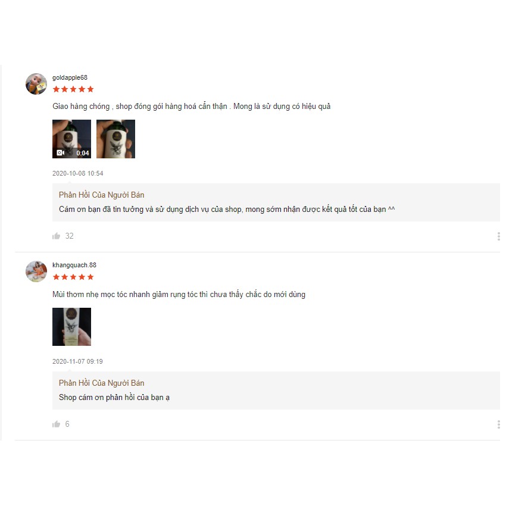
Task: Open more options for goldapple68's review
Action: click(x=498, y=236)
